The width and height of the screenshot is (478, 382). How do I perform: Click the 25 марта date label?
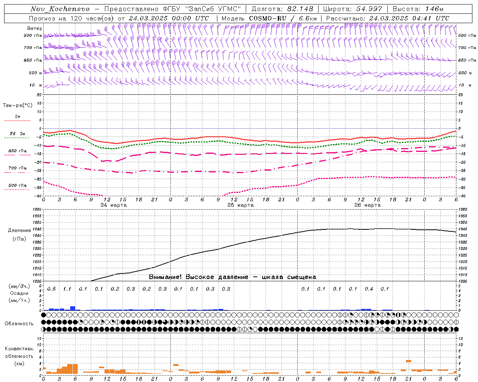[240, 205]
